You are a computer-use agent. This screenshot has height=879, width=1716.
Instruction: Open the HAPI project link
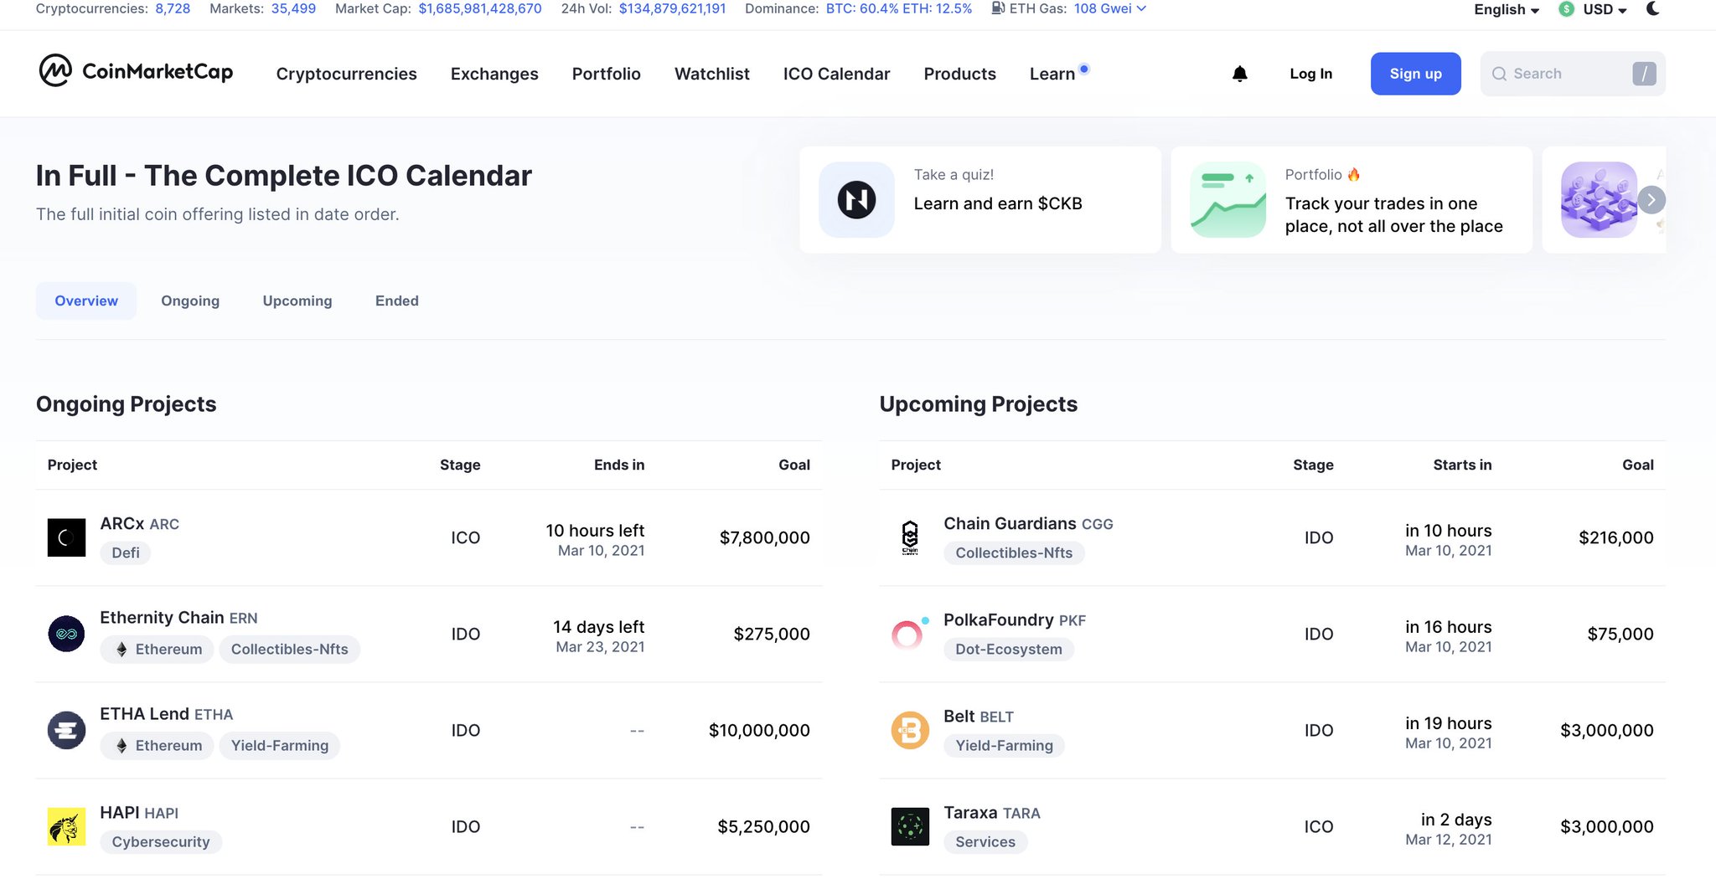pos(139,812)
